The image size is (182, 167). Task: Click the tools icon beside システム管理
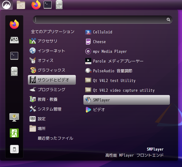33,109
